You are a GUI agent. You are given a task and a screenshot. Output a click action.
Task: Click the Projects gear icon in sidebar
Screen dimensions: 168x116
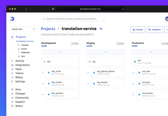(x=12, y=37)
